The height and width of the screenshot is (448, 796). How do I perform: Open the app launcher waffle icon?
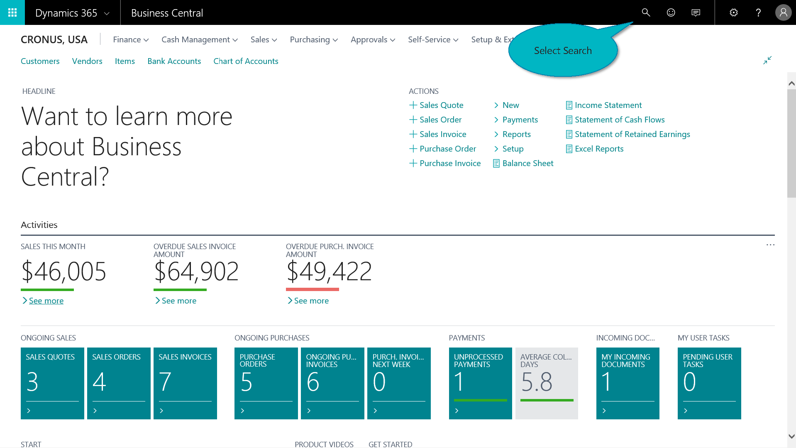(12, 12)
